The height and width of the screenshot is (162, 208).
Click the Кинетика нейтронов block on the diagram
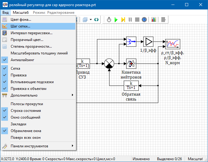point(131,64)
